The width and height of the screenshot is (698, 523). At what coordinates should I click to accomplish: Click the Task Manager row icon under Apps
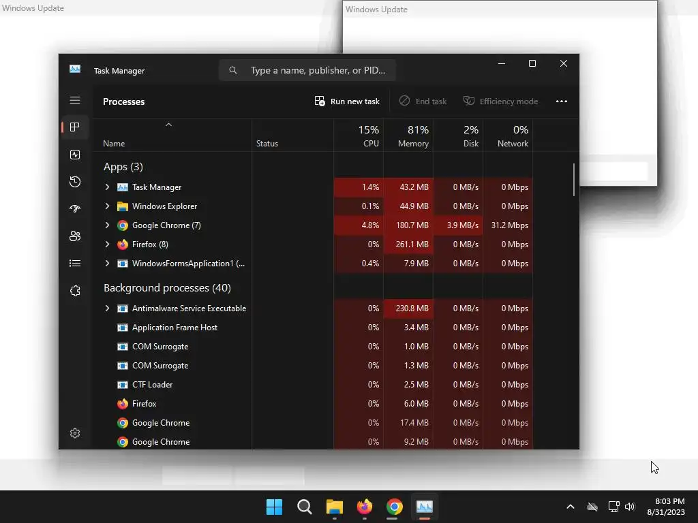(123, 187)
